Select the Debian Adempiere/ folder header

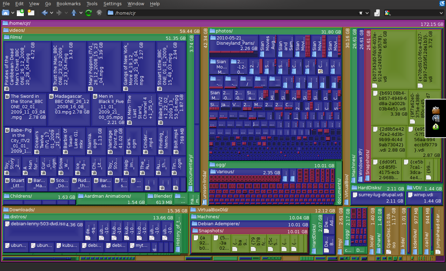point(250,224)
